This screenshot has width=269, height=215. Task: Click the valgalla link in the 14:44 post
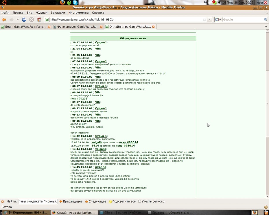[x=101, y=149]
